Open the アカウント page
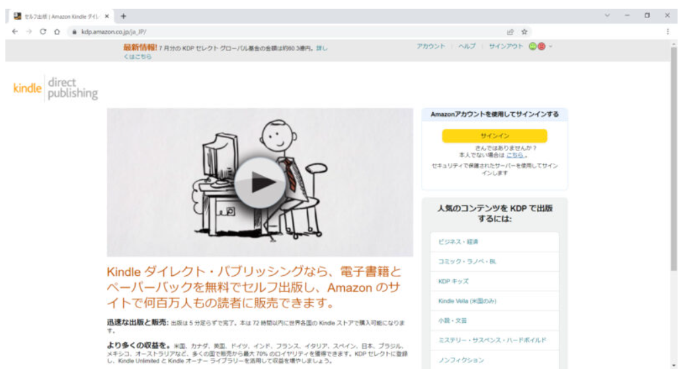689x392 pixels. (431, 46)
